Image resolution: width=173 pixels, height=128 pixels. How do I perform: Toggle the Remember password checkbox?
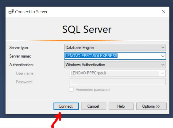[71, 90]
